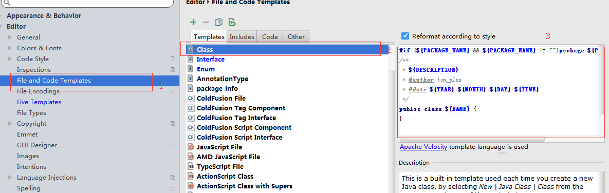Expand the Copyright node
Image resolution: width=609 pixels, height=193 pixels.
click(10, 124)
